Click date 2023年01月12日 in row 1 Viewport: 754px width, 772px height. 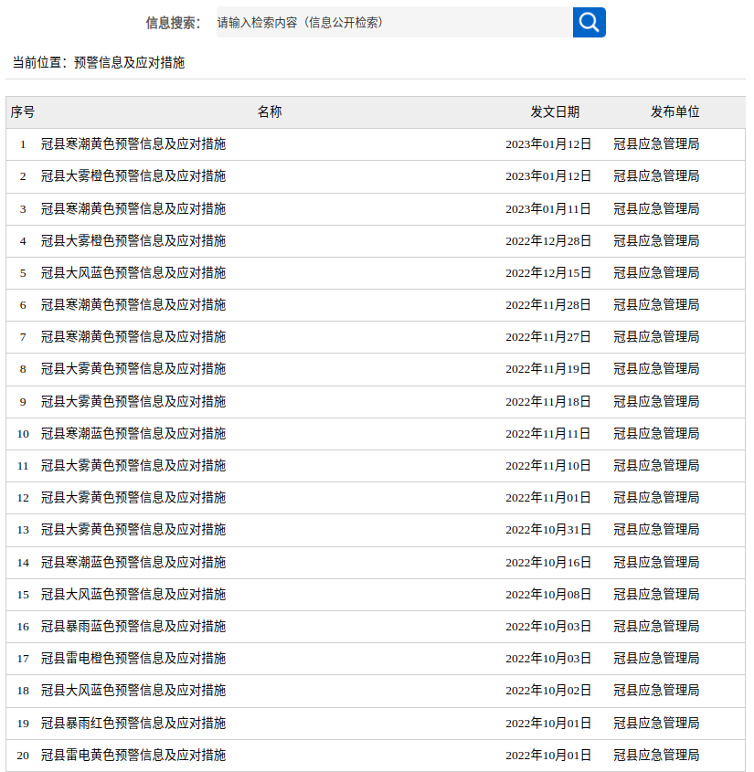[548, 144]
